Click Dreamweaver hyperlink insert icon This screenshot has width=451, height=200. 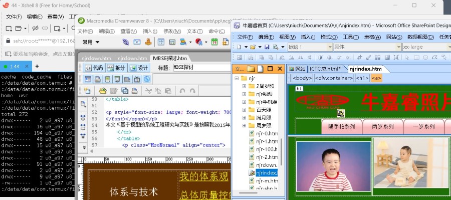pos(126,42)
